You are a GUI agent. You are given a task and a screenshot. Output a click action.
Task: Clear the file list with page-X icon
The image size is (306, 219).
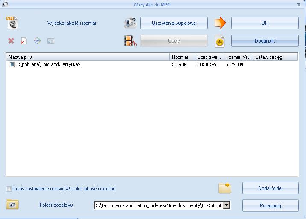24,41
